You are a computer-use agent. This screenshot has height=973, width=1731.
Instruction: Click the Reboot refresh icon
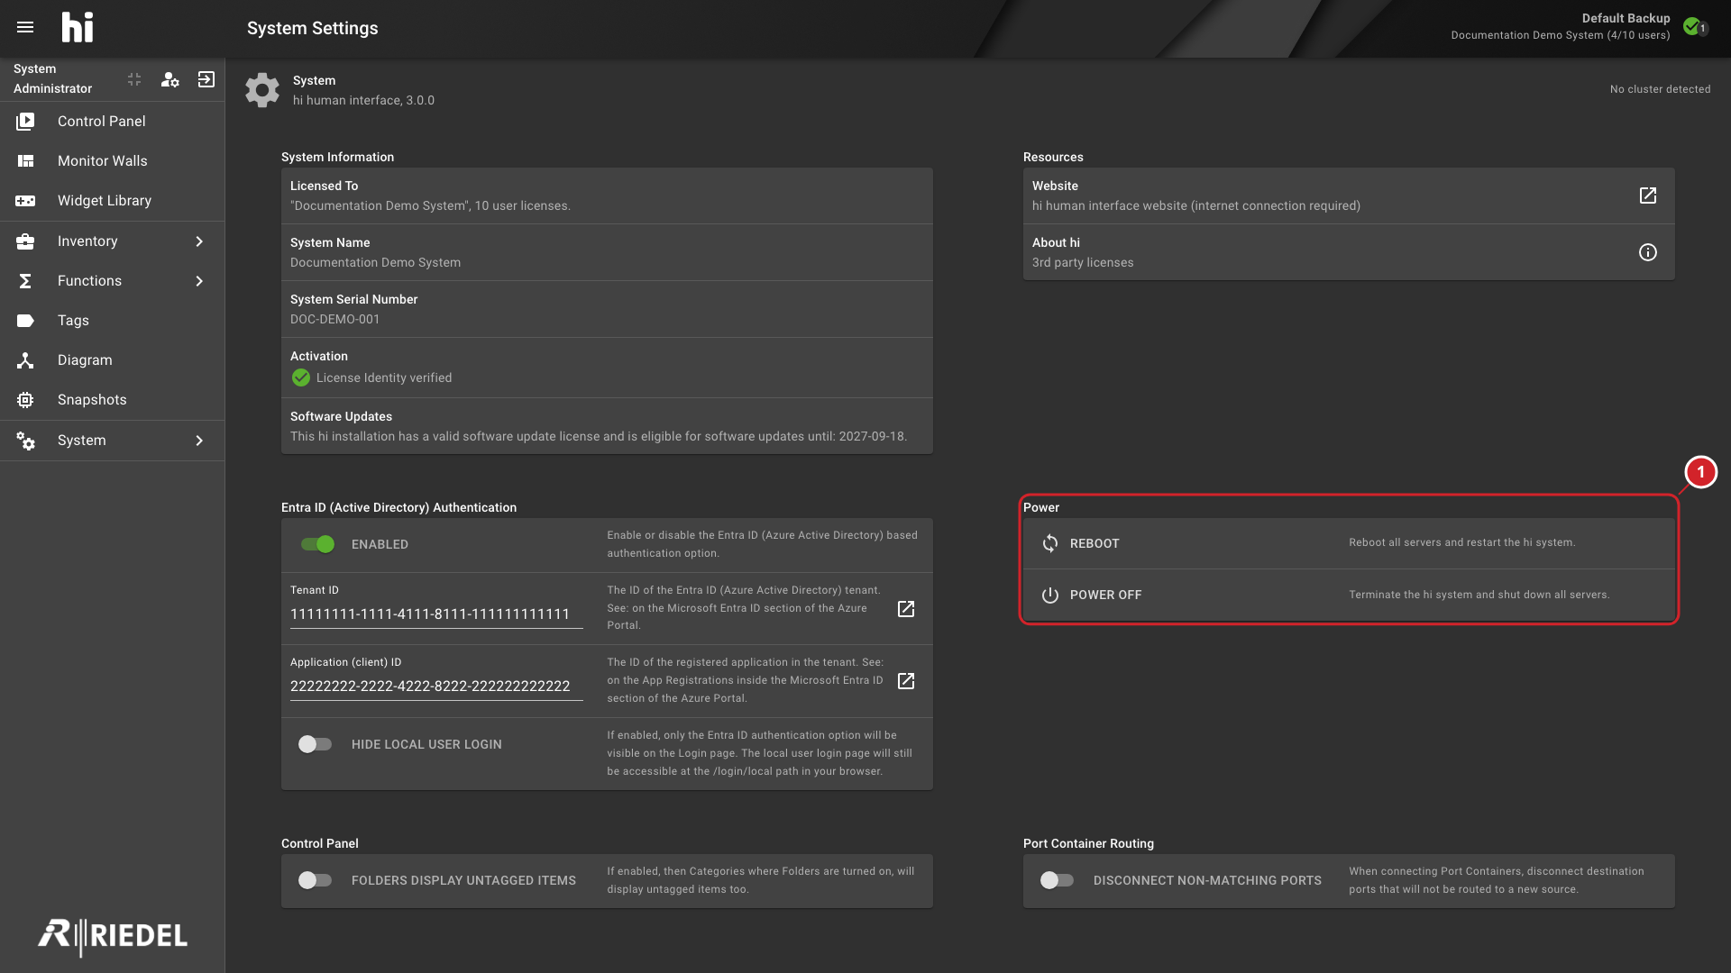pyautogui.click(x=1050, y=543)
